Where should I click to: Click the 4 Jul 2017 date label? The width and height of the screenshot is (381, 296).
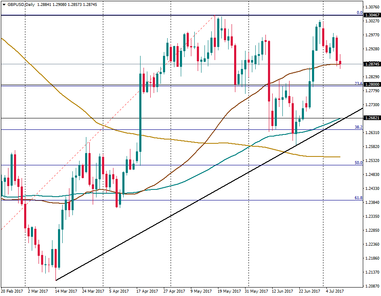[x=335, y=291]
